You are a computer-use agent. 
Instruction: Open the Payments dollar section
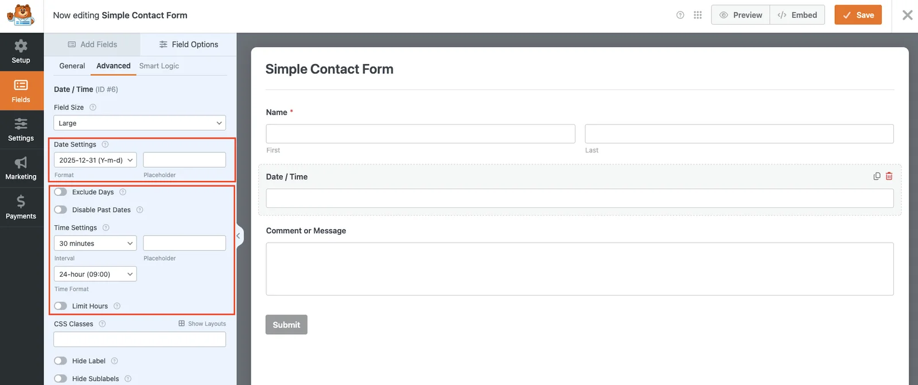[x=21, y=207]
